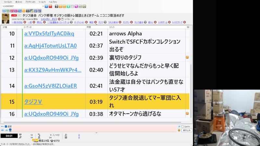
Task: Toggle the 運営 checkbox
Action: (x=6, y=127)
